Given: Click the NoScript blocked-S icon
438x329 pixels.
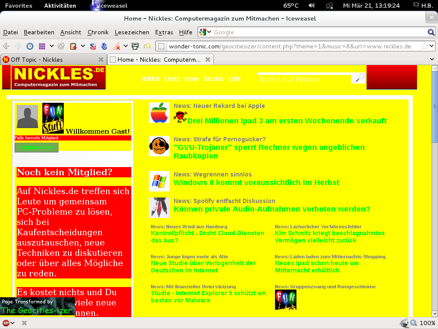Looking at the screenshot, I should pyautogui.click(x=93, y=46).
